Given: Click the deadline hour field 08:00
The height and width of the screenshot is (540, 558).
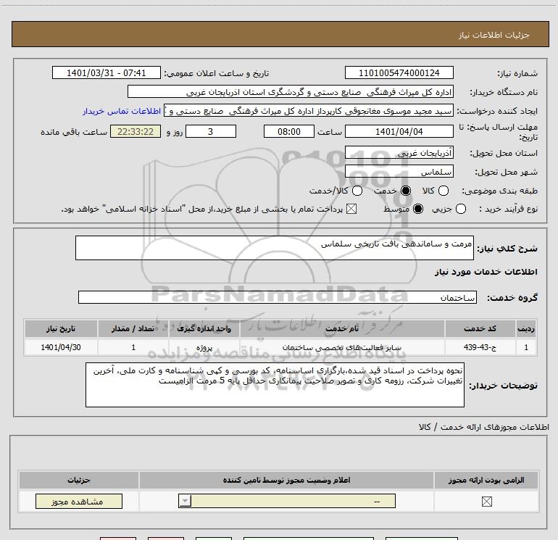Looking at the screenshot, I should click(289, 131).
